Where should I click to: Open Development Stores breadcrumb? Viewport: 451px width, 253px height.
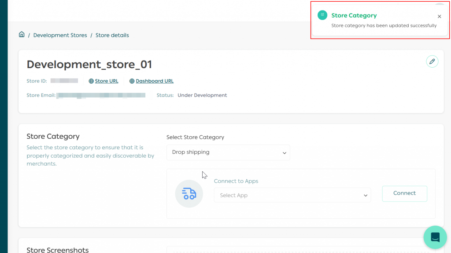coord(60,35)
